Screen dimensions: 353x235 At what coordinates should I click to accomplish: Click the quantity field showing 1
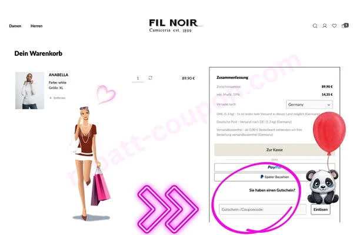click(x=138, y=78)
